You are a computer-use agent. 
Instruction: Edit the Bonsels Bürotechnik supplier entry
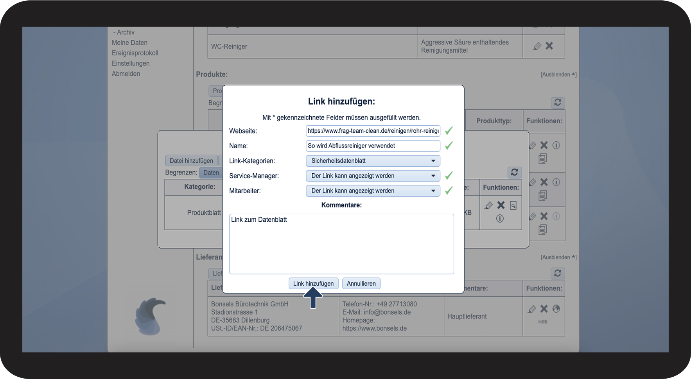tap(532, 309)
